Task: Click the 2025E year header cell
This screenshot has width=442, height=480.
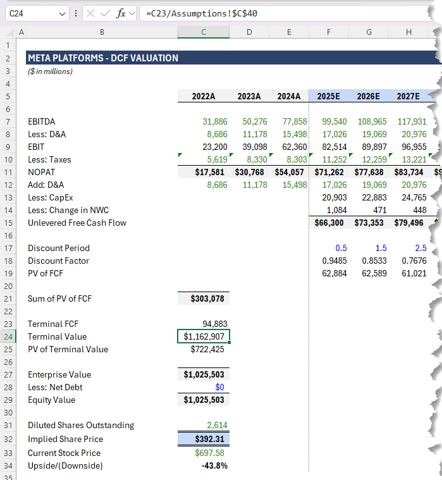Action: [329, 96]
